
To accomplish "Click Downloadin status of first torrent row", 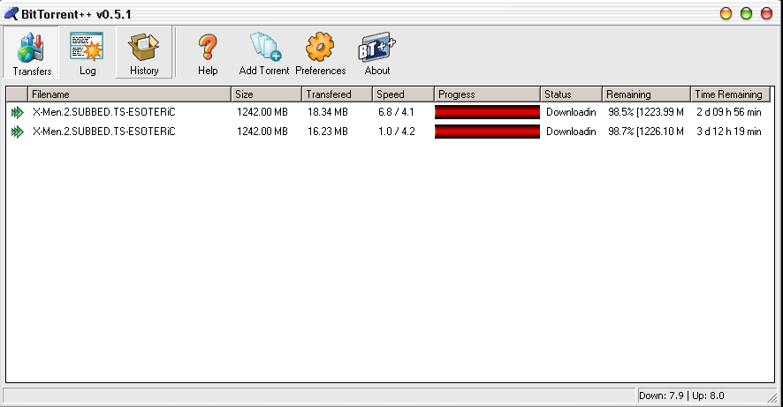I will pyautogui.click(x=571, y=112).
